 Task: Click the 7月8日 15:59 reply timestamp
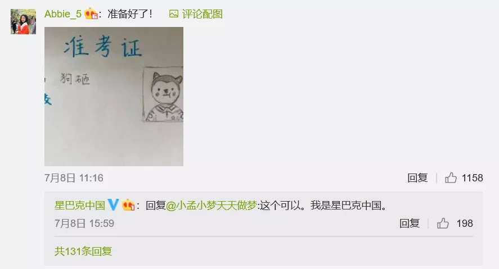pyautogui.click(x=84, y=224)
